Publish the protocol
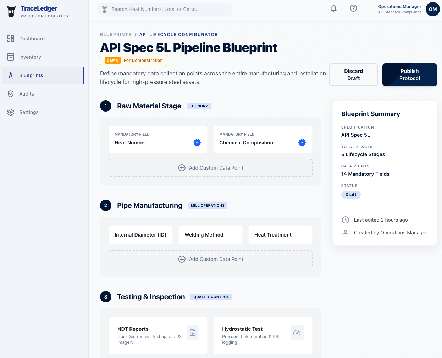442x358 pixels. point(410,75)
